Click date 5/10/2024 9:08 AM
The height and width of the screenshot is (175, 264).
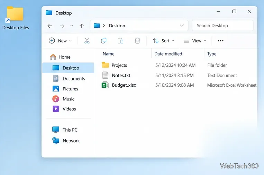[174, 85]
